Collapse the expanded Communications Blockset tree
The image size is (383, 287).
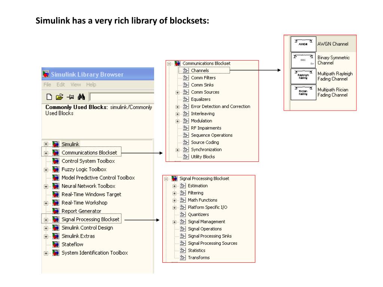pyautogui.click(x=169, y=64)
